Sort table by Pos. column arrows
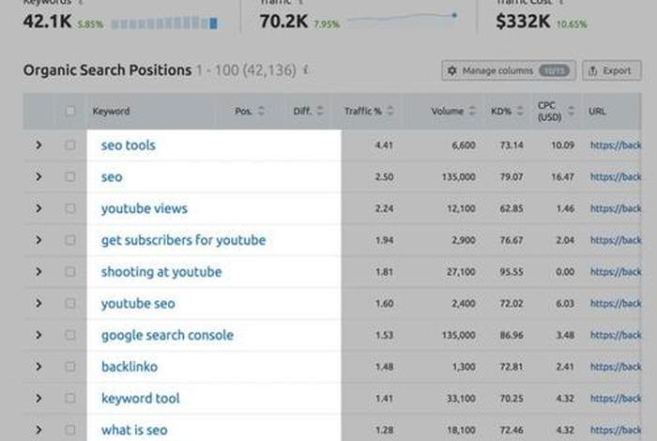The image size is (657, 441). click(261, 111)
